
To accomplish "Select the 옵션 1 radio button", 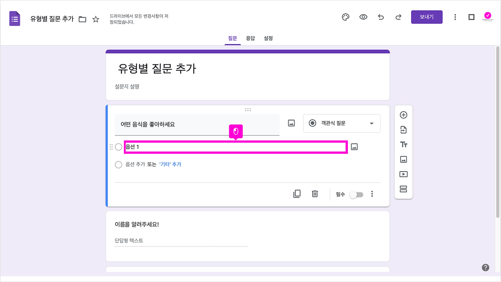I will pyautogui.click(x=119, y=147).
